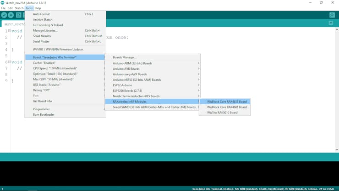Expand CPU Speed: 120 MHz submenu
The width and height of the screenshot is (339, 191).
(x=66, y=68)
